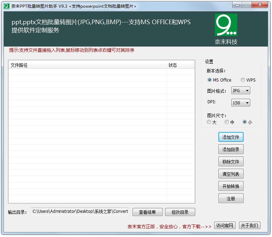Expand the DPI 150 dropdown
This screenshot has height=237, width=272.
point(240,103)
